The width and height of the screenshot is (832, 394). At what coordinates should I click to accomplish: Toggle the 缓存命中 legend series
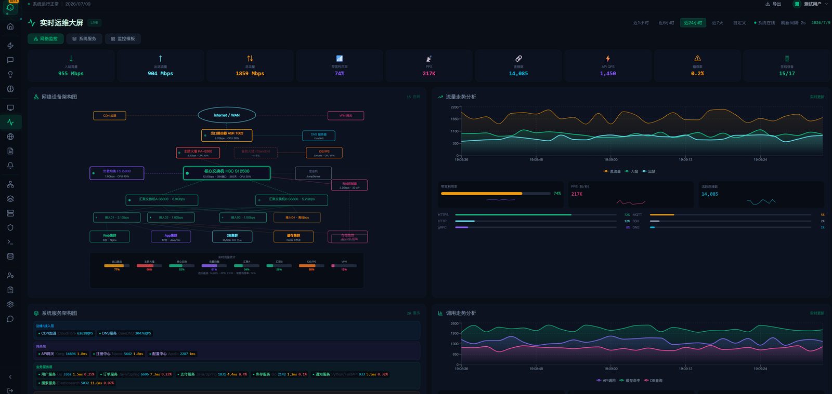point(629,381)
